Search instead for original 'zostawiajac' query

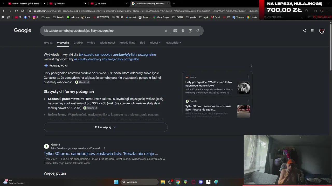click(x=106, y=59)
